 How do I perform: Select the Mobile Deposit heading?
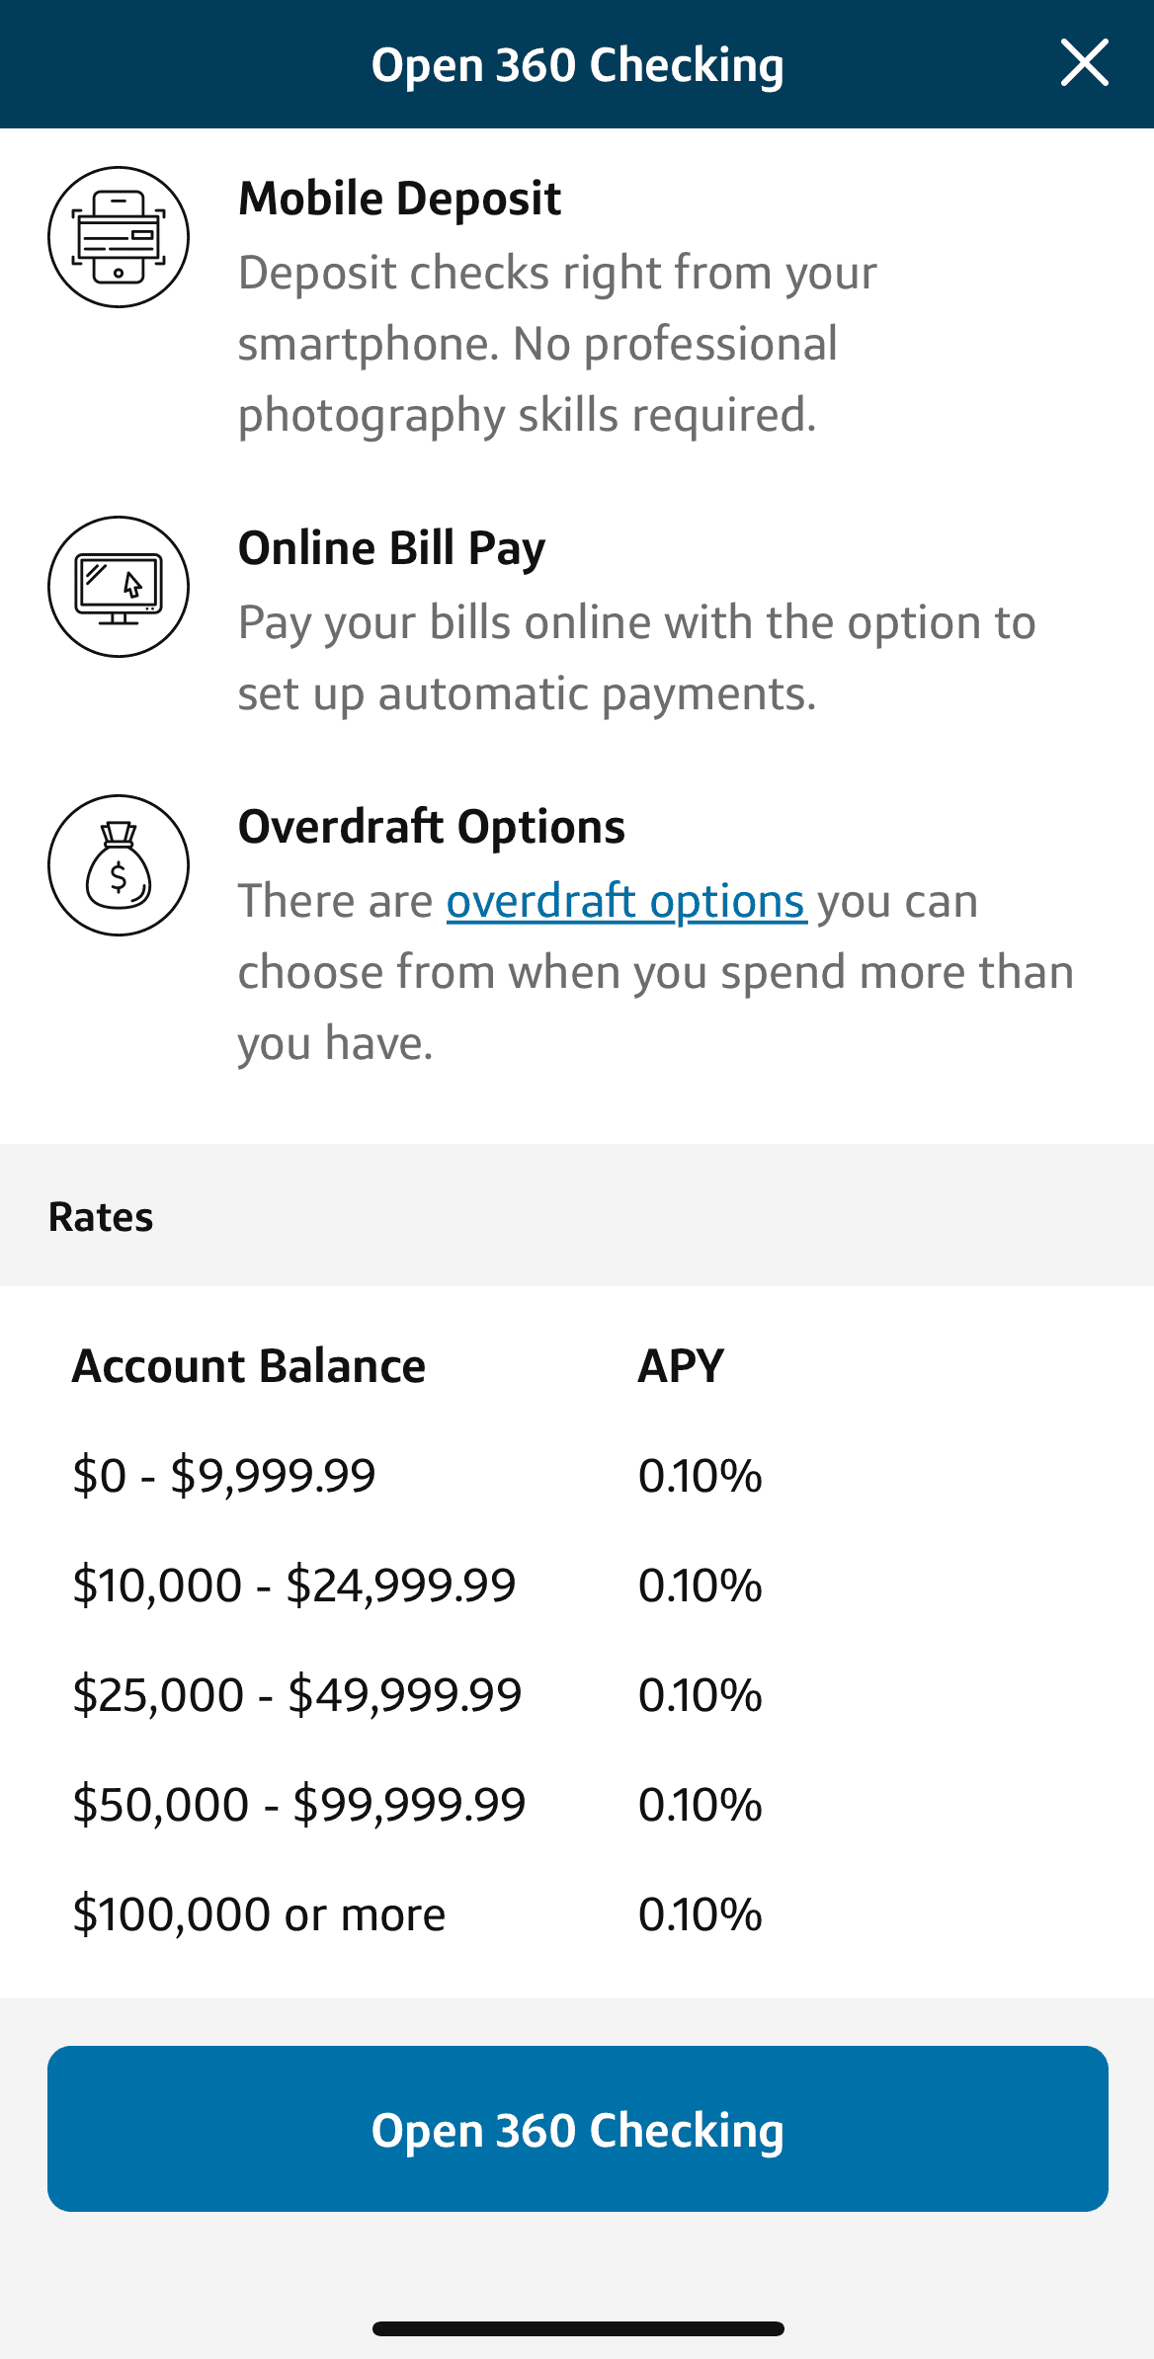pyautogui.click(x=400, y=199)
